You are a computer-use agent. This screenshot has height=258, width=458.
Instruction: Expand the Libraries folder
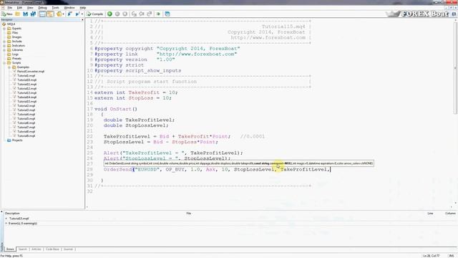4,50
